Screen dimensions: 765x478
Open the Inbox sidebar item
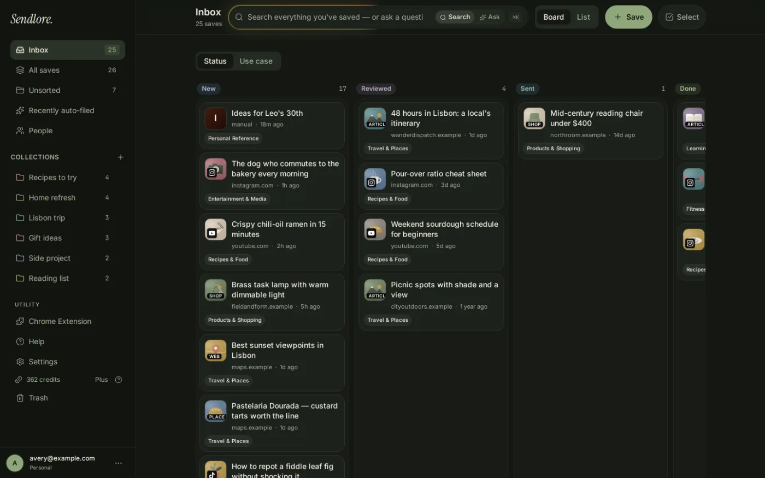68,50
